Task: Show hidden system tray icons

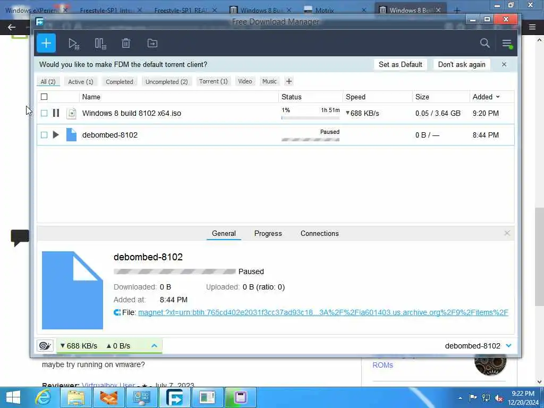Action: 460,398
